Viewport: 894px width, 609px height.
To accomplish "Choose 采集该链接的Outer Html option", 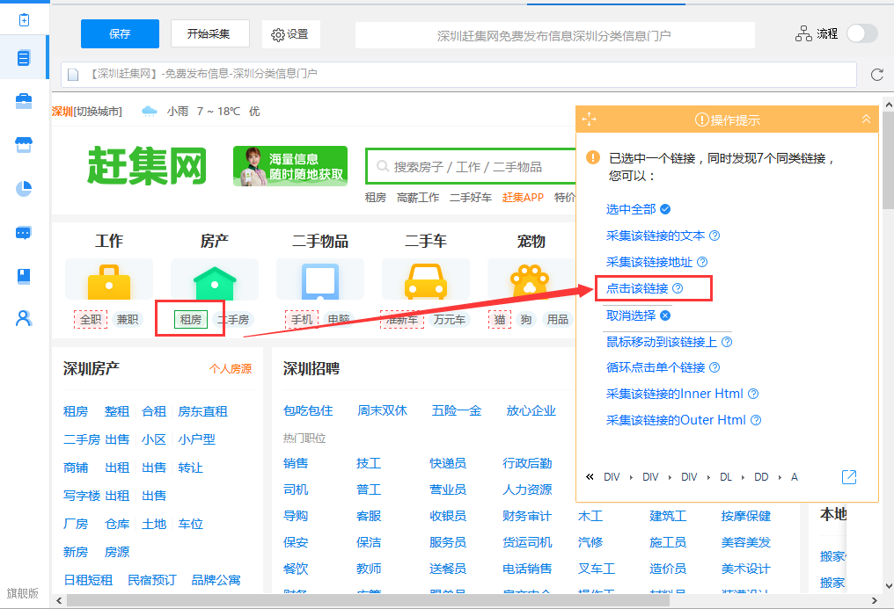I will 676,420.
